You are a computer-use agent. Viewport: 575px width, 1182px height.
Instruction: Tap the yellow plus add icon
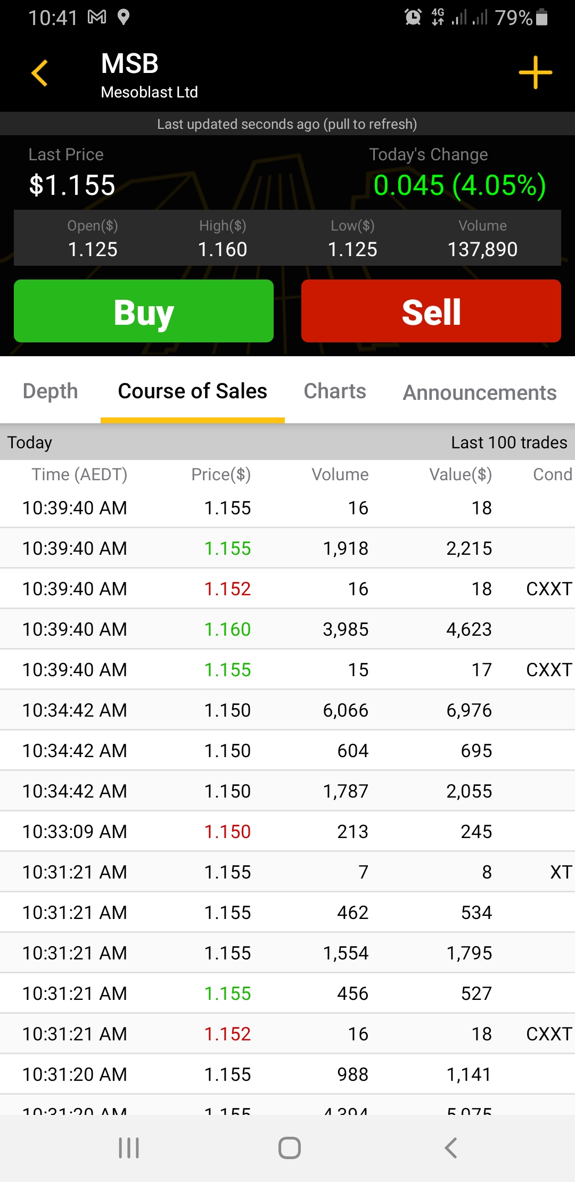pos(535,72)
